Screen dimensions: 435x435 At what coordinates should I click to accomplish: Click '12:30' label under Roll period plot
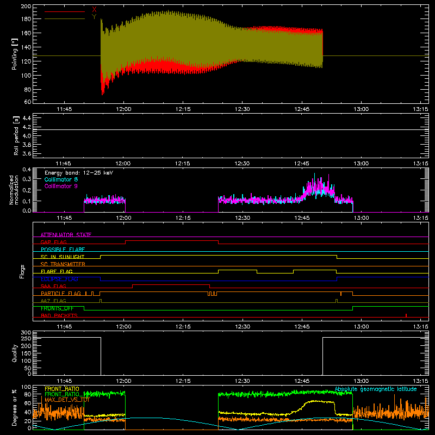click(x=242, y=164)
